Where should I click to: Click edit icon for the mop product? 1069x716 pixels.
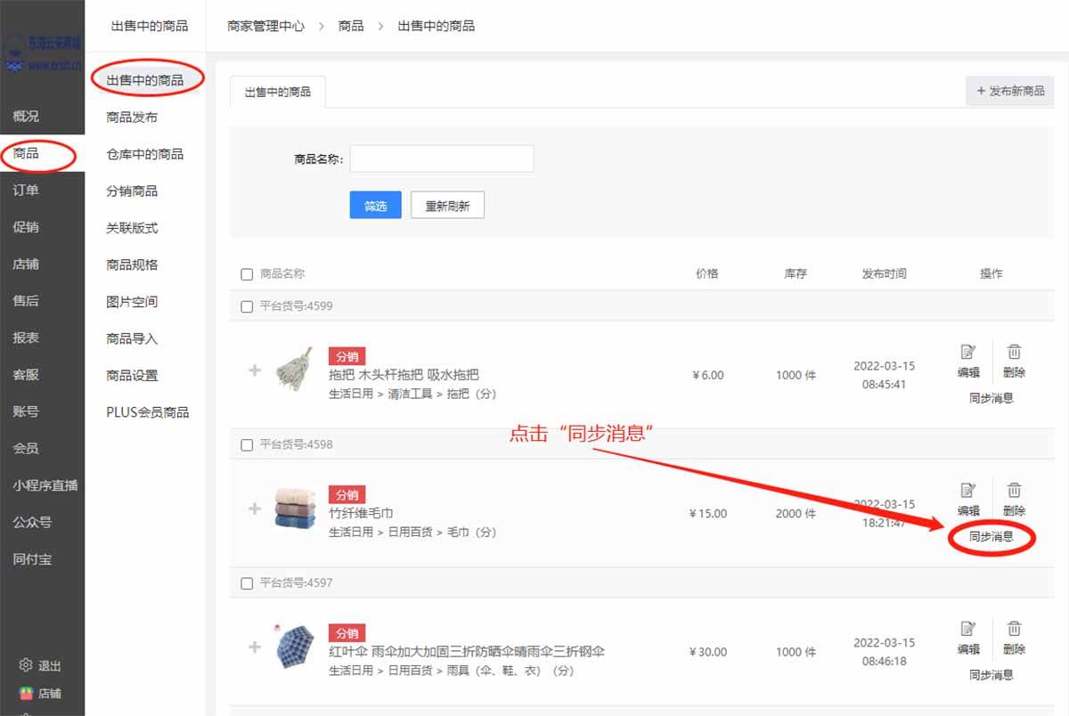coord(968,353)
